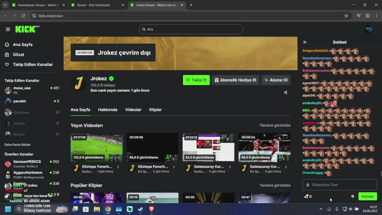Open Eldorinaa offline channel

32,113
